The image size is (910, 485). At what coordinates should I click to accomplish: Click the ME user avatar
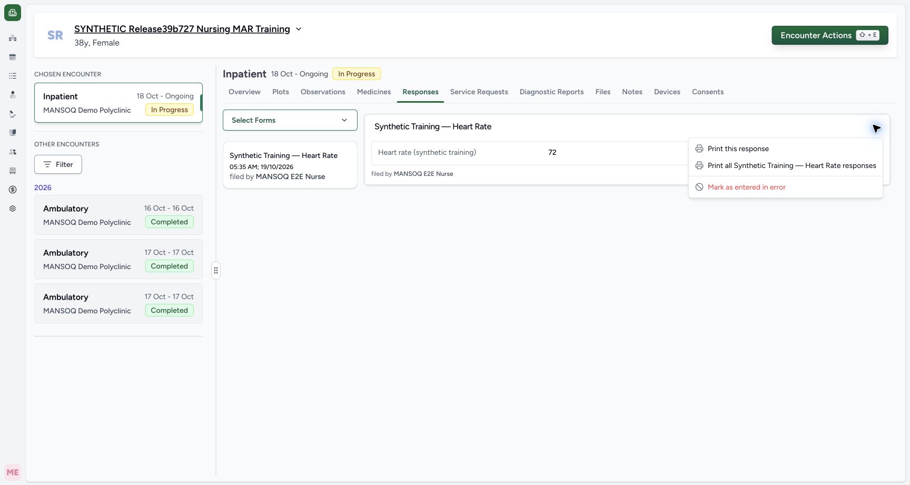coord(13,472)
